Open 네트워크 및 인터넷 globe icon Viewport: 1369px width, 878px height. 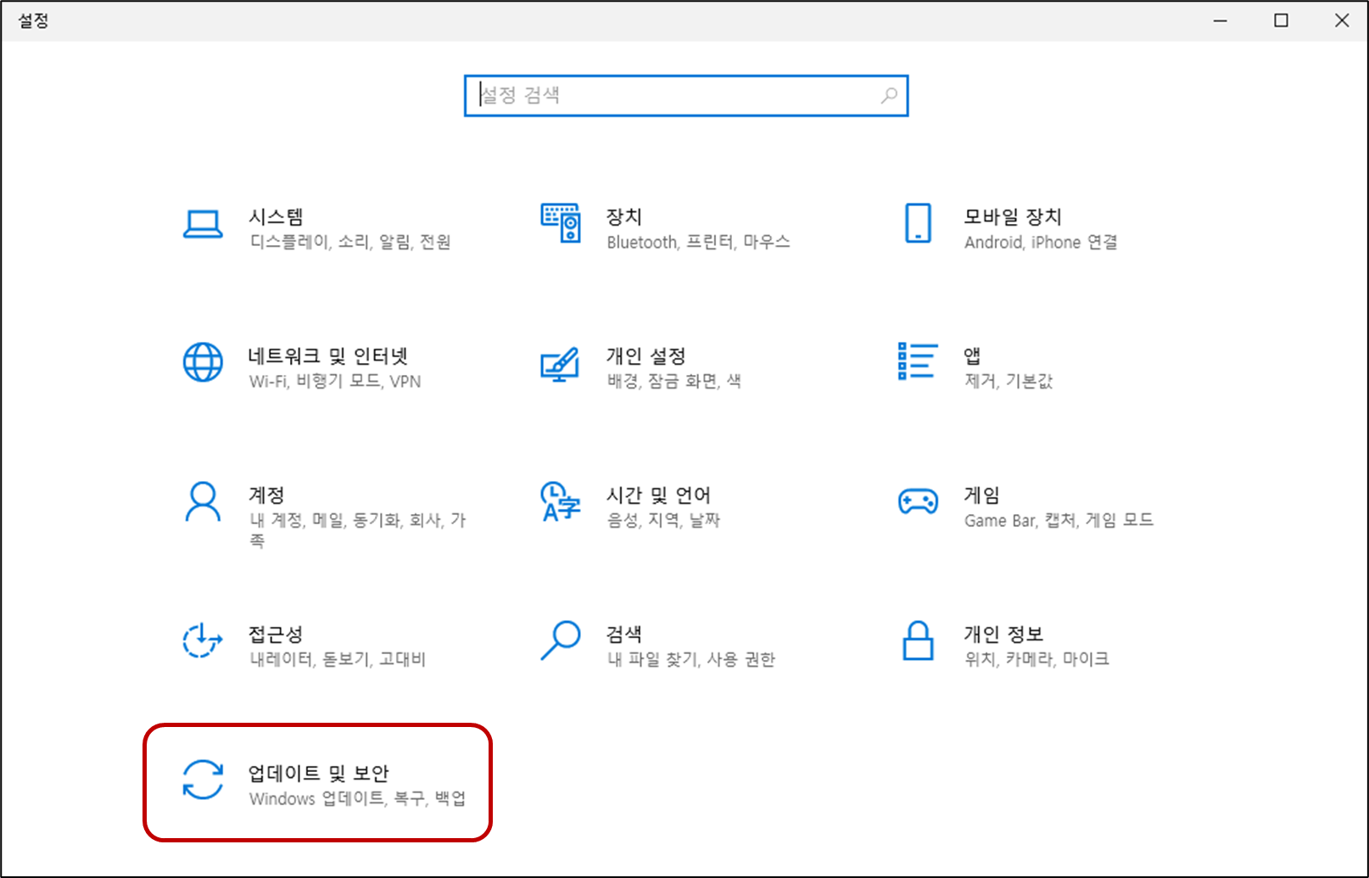[203, 363]
